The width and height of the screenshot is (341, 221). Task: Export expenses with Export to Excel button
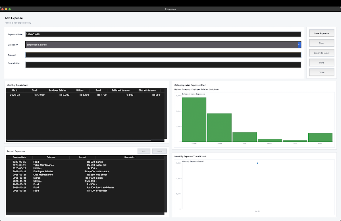pos(321,53)
